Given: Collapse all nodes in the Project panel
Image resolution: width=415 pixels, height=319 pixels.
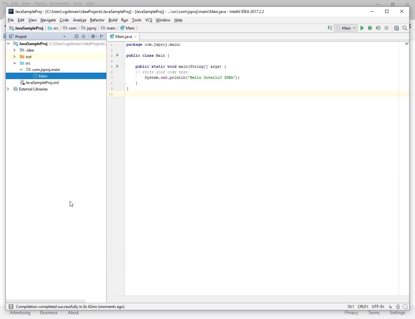Looking at the screenshot, I should (x=83, y=36).
